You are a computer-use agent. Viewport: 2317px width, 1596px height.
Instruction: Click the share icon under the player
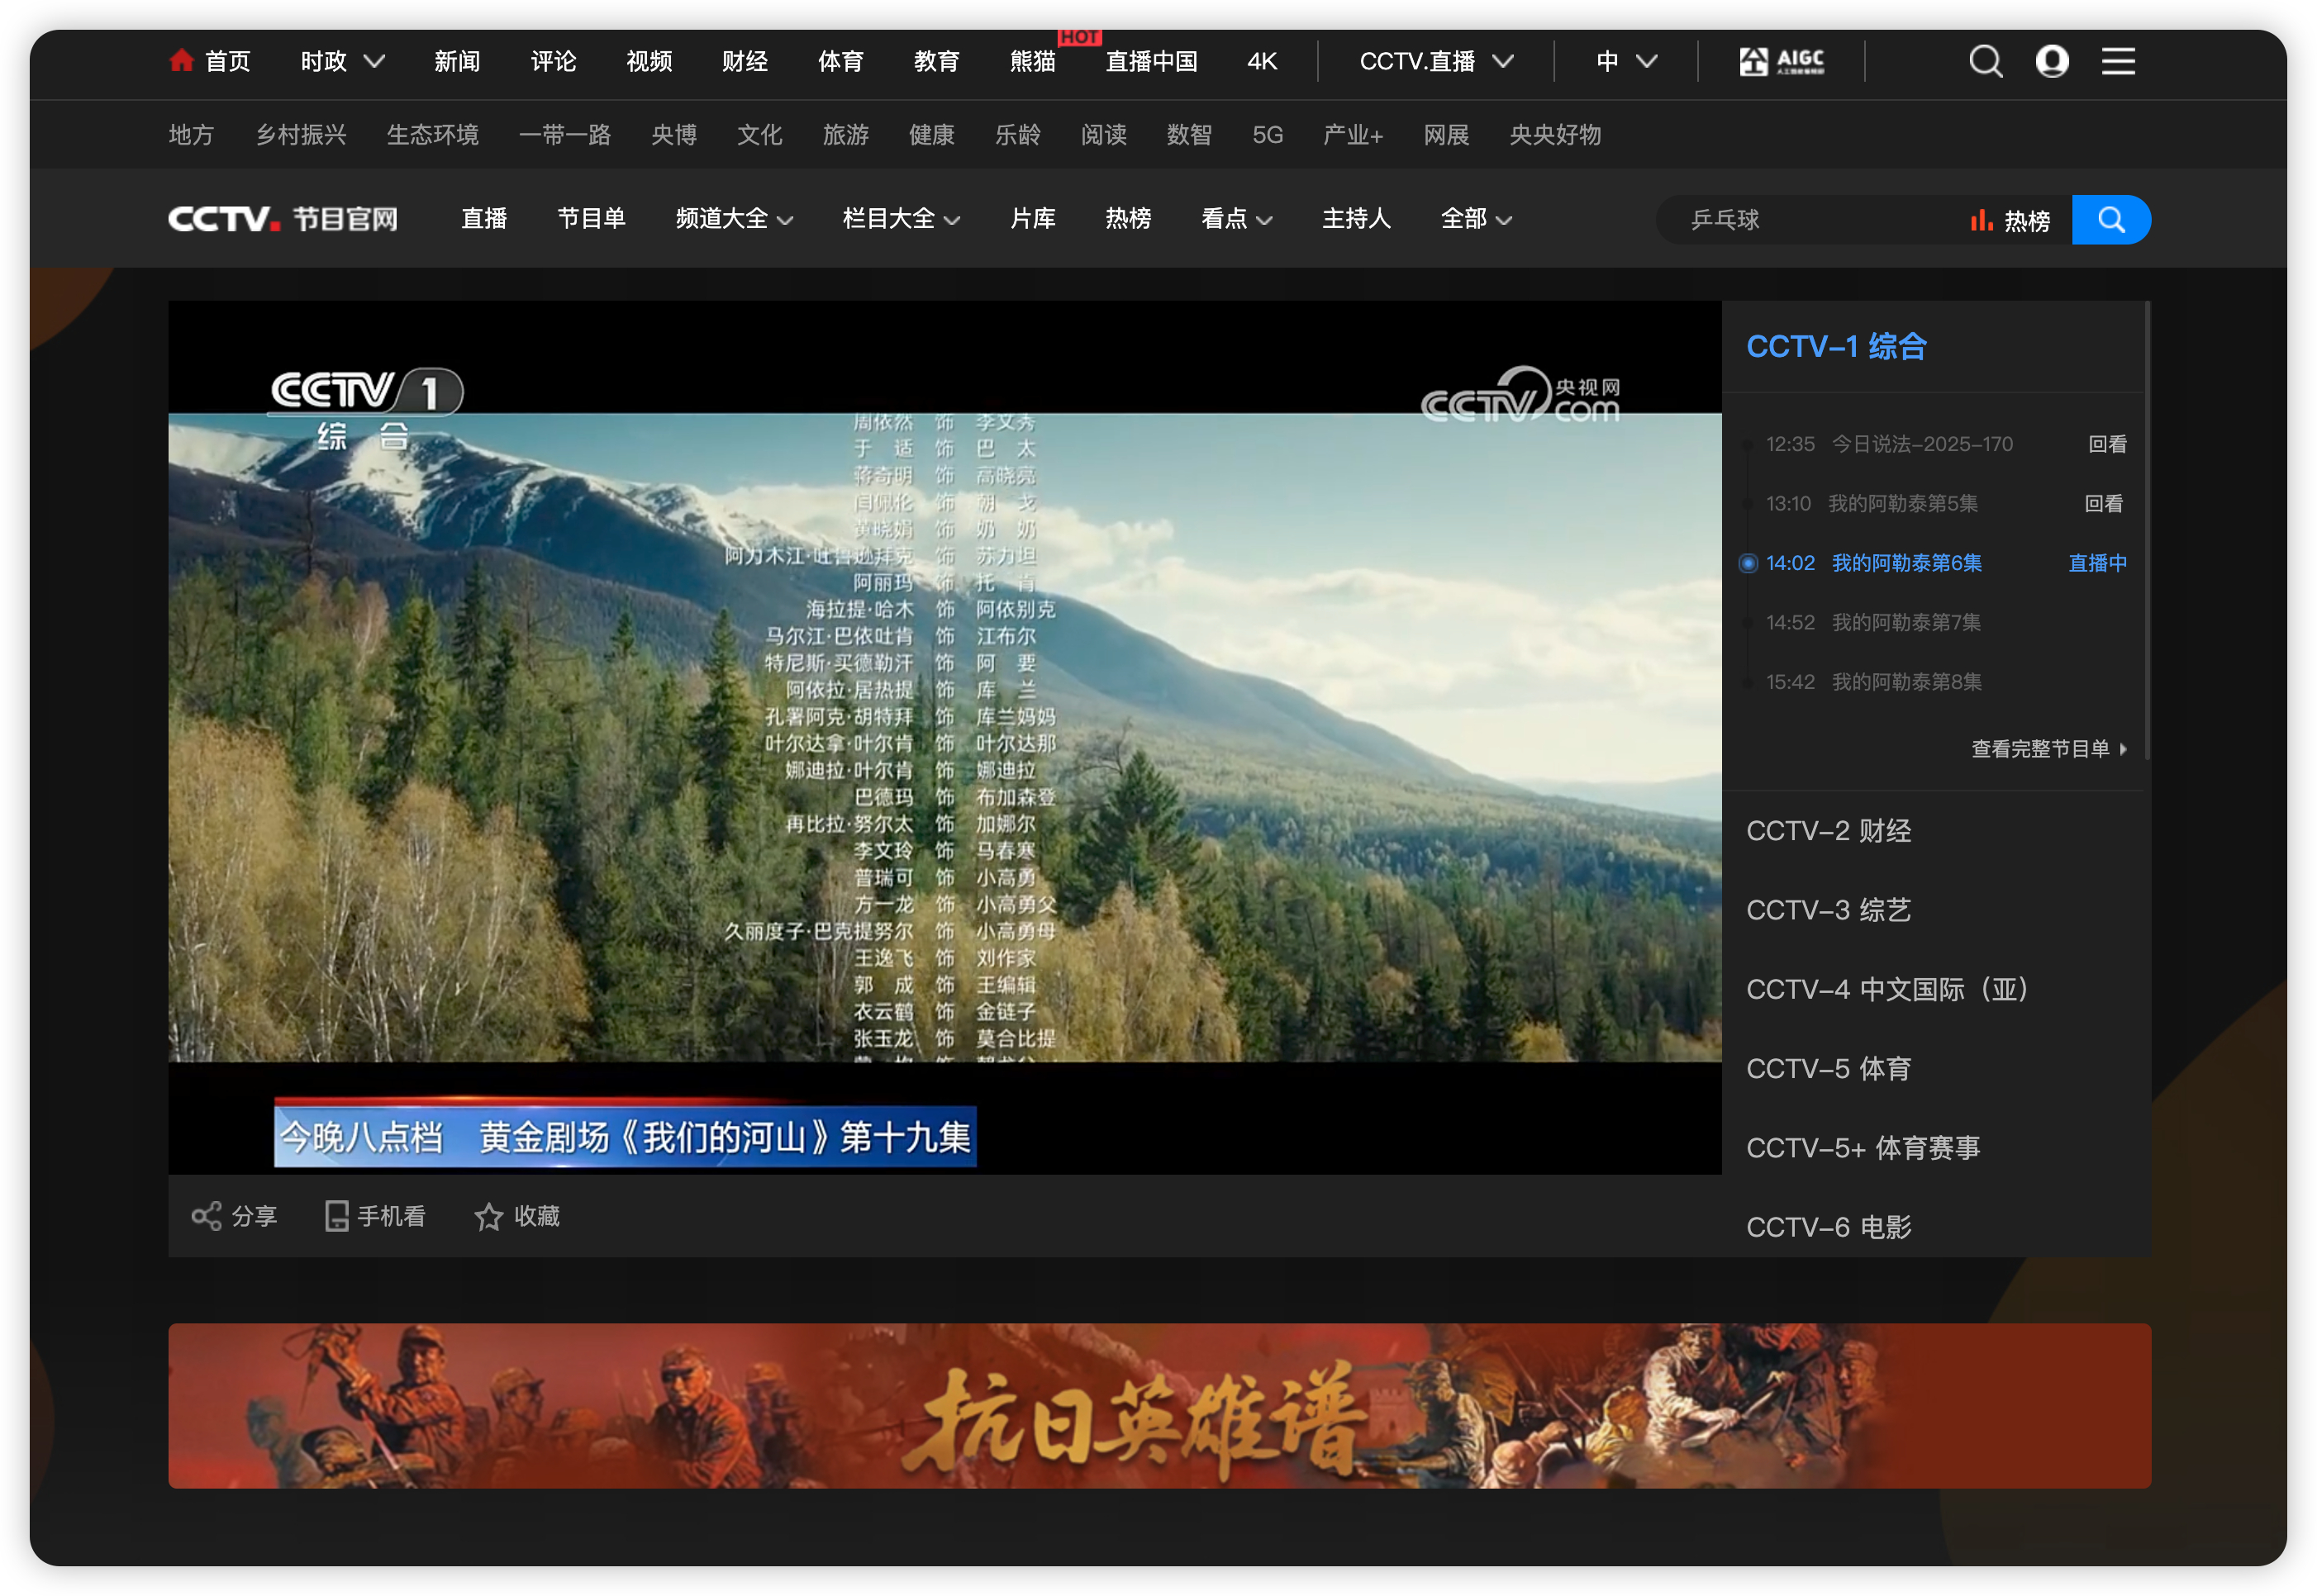point(207,1216)
